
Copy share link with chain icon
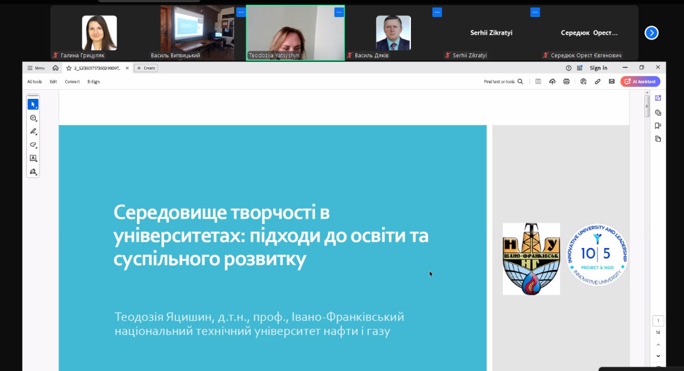click(597, 82)
